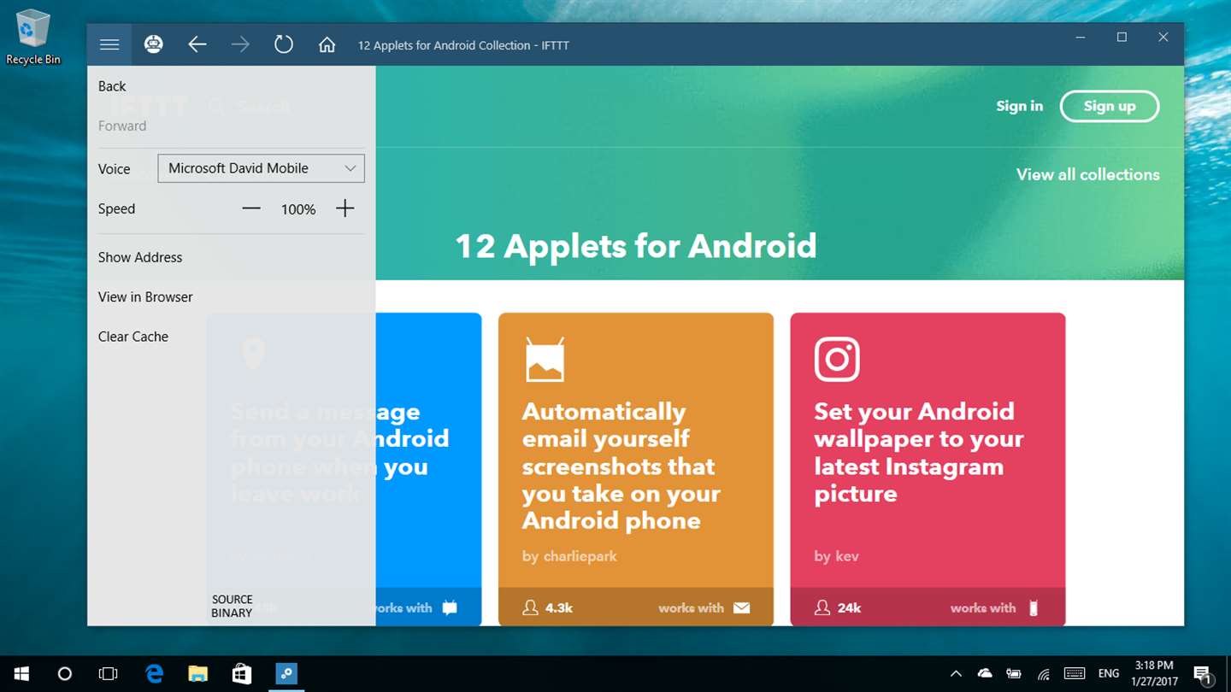Viewport: 1231px width, 692px height.
Task: Increase speech speed with plus button
Action: (345, 208)
